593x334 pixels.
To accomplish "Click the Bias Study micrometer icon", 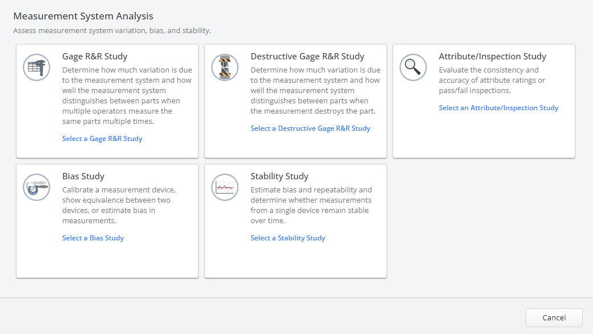I will (x=36, y=187).
